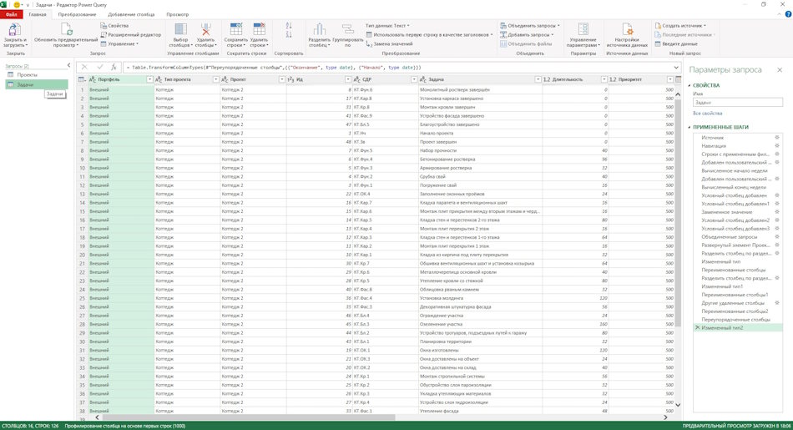Click the query Имя input field
793x430 pixels.
point(737,102)
